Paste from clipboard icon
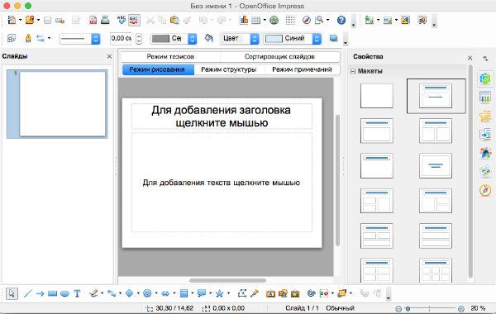 tap(174, 20)
